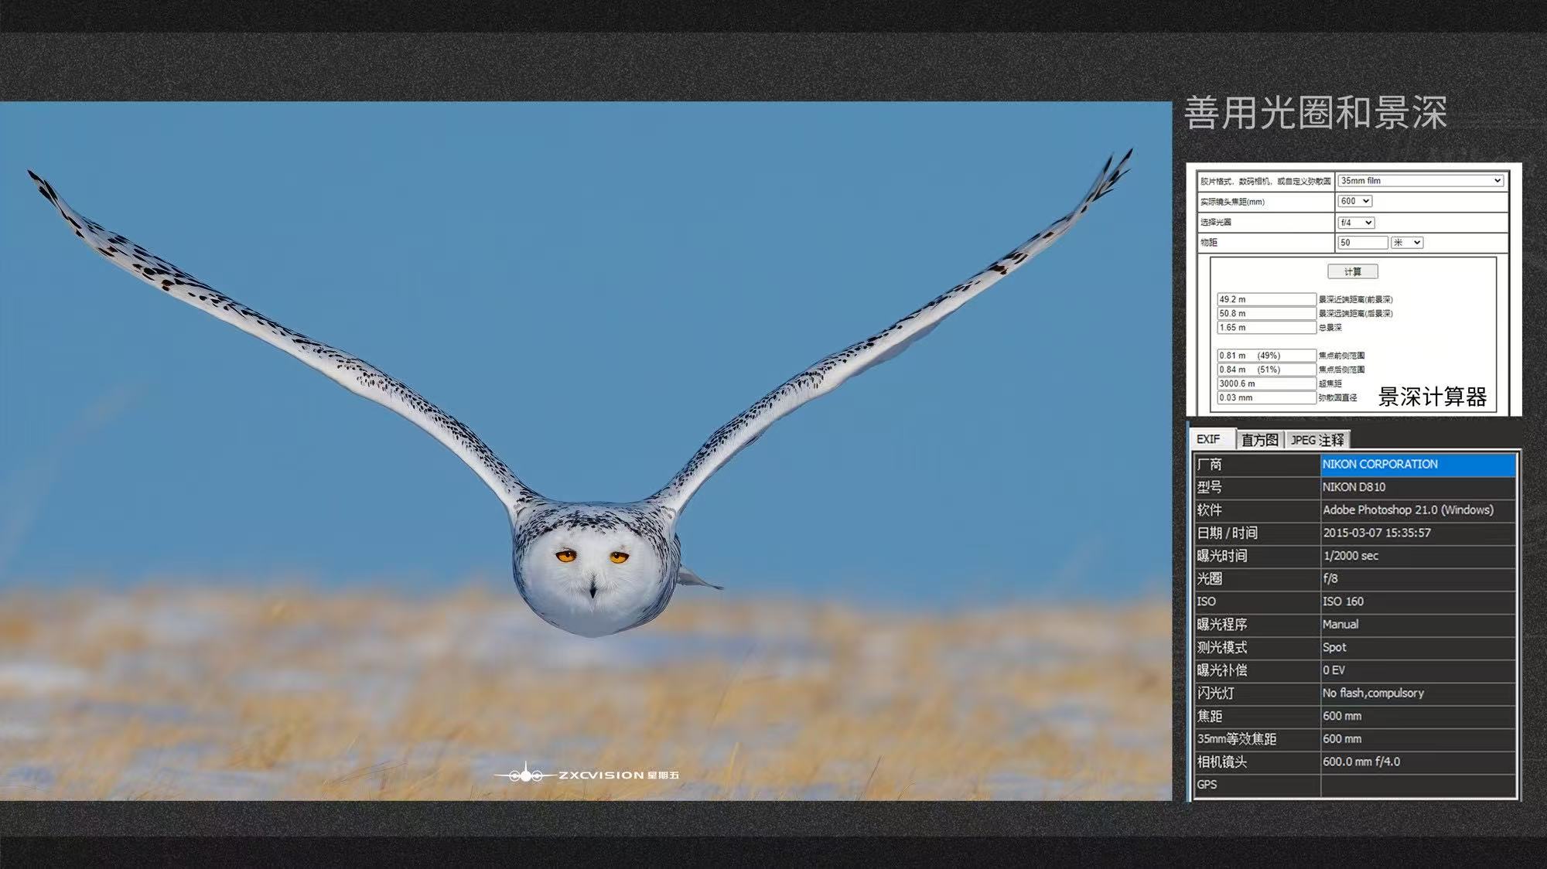The height and width of the screenshot is (869, 1547).
Task: Open the f/4 aperture dropdown
Action: [x=1356, y=223]
